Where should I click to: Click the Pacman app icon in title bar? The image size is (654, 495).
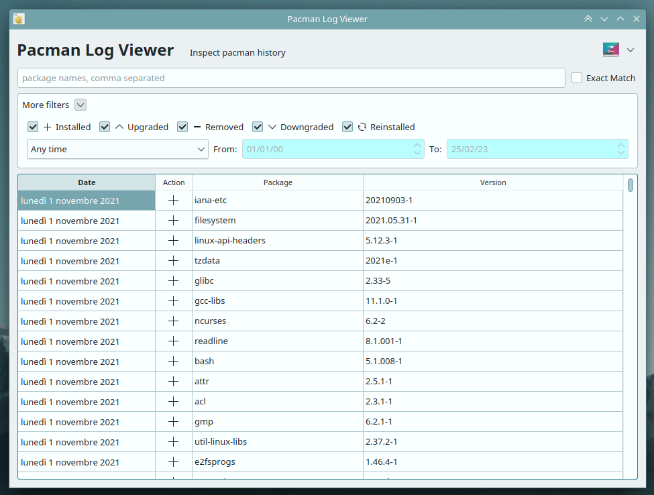click(19, 19)
